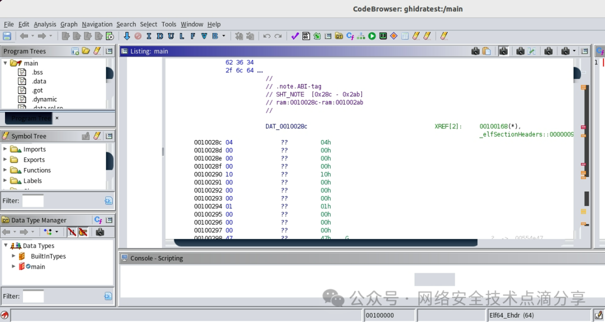
Task: Toggle the highlighted camera snapshot button in Listing header
Action: [503, 51]
